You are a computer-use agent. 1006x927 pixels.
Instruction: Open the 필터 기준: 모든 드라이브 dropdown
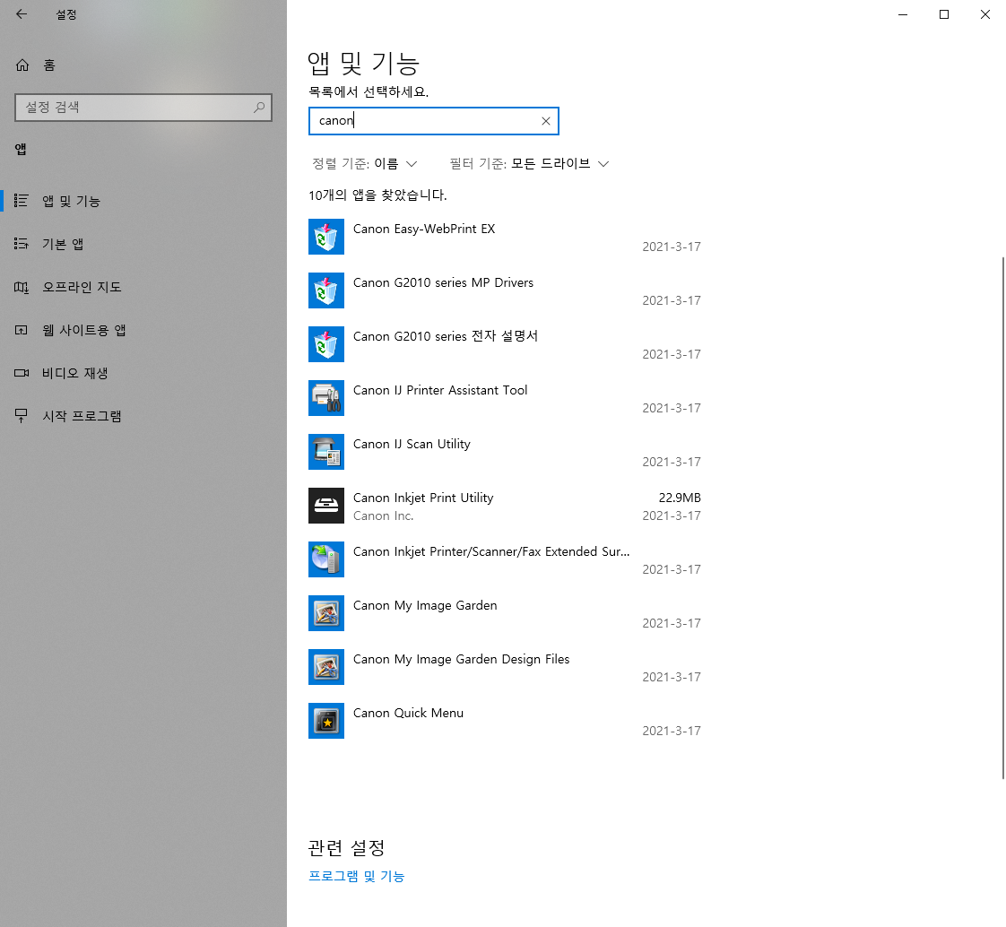coord(529,163)
